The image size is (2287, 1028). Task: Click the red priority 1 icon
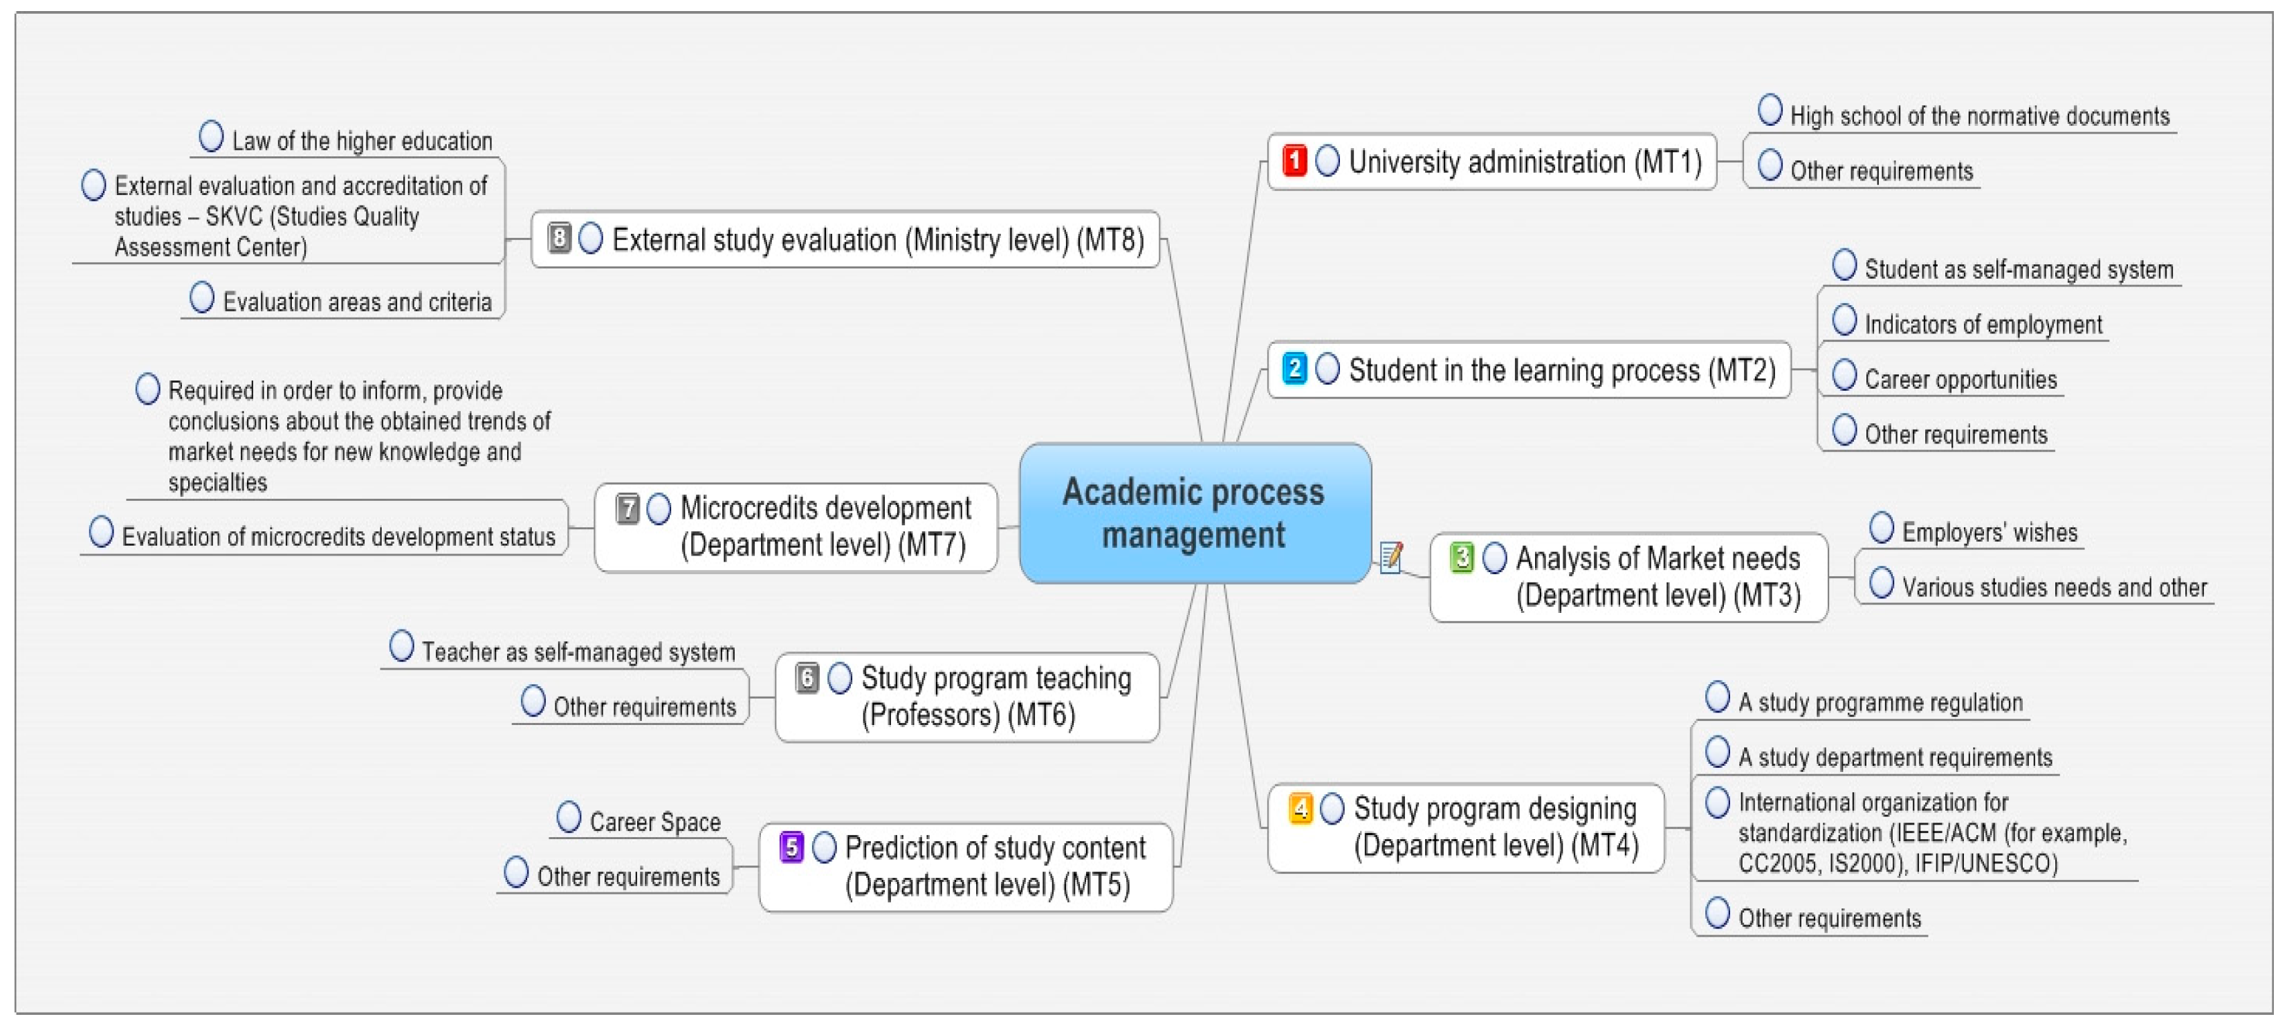(1294, 160)
